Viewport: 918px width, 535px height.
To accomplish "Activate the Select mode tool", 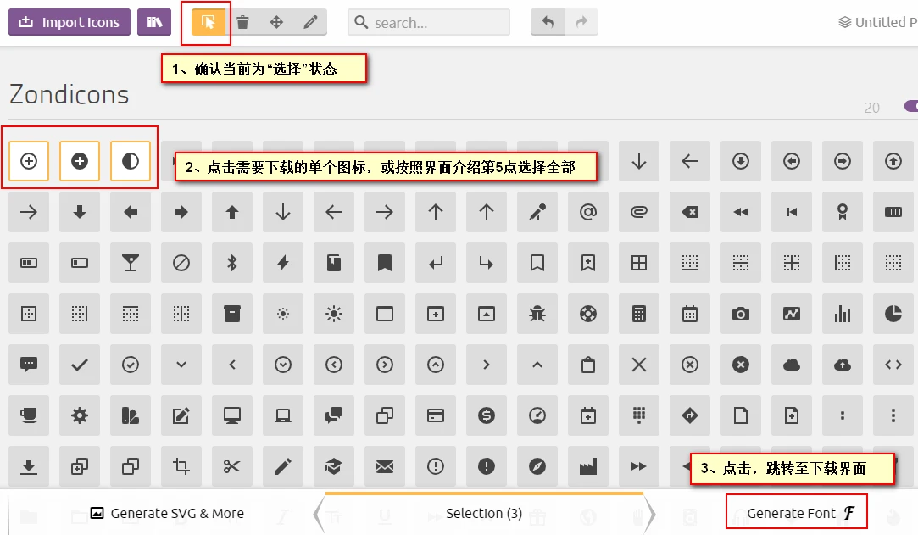I will coord(209,22).
